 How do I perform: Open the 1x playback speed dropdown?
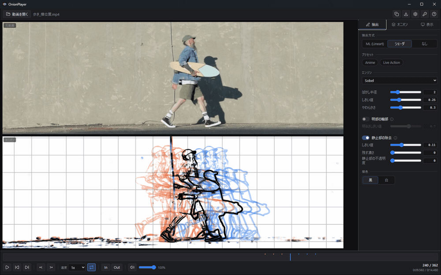point(77,268)
